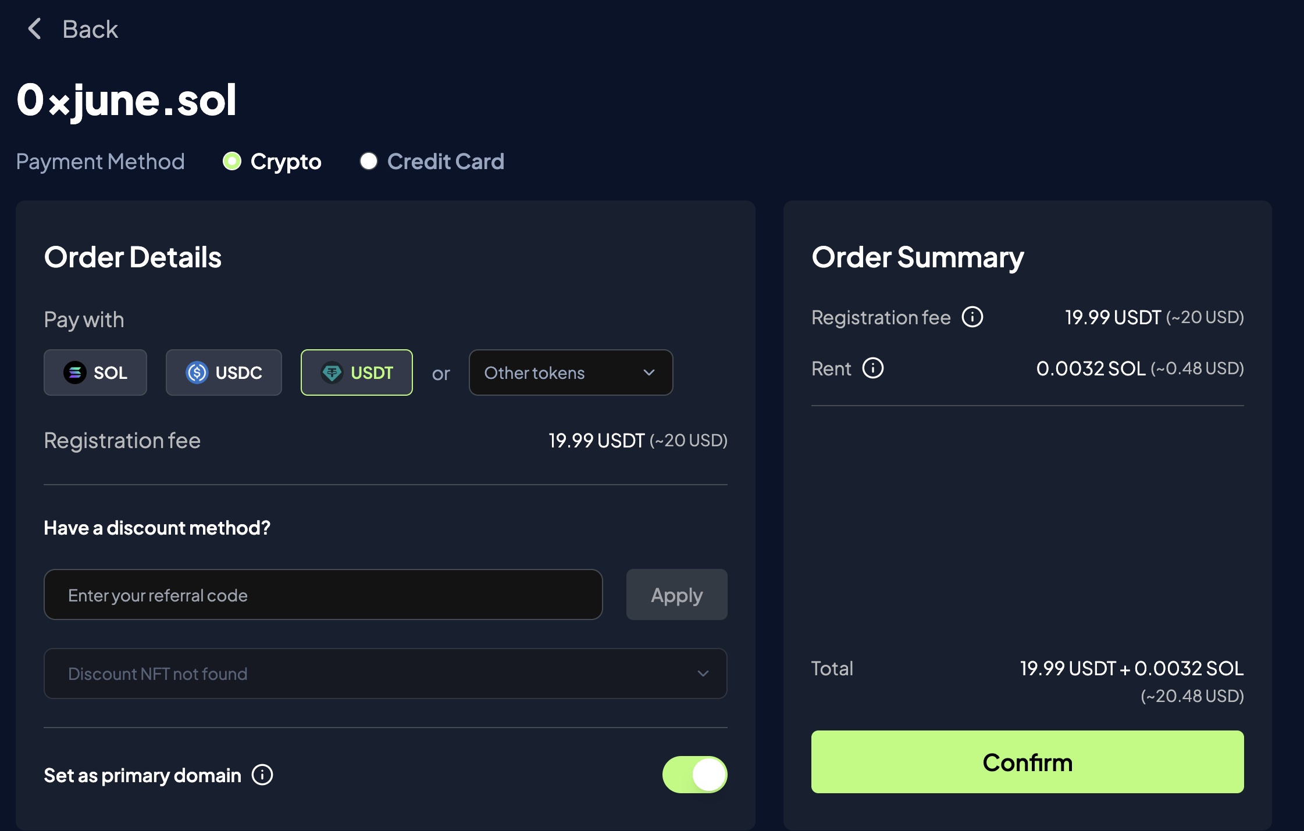Choose USDC as payment token
This screenshot has width=1304, height=831.
[x=224, y=372]
